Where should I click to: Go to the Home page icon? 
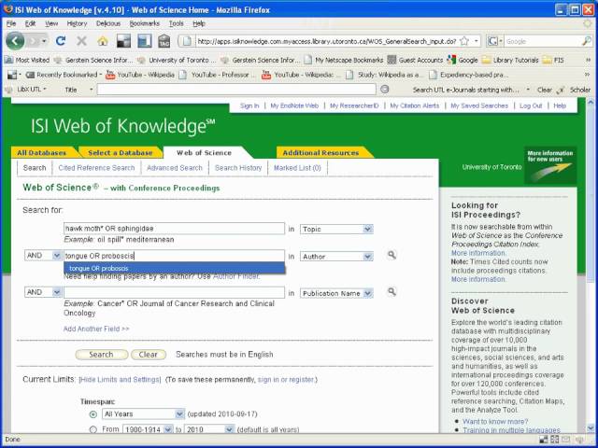[102, 41]
